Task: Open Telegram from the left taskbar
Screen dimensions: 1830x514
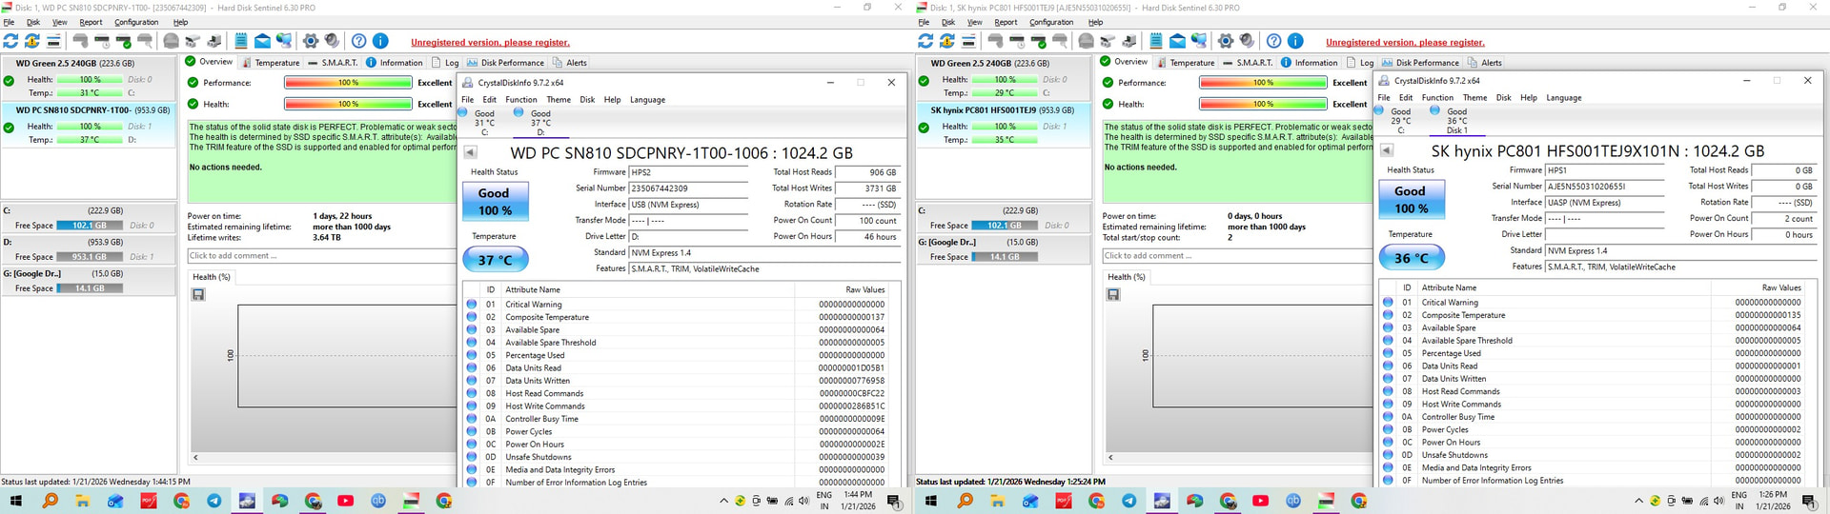Action: [x=213, y=501]
